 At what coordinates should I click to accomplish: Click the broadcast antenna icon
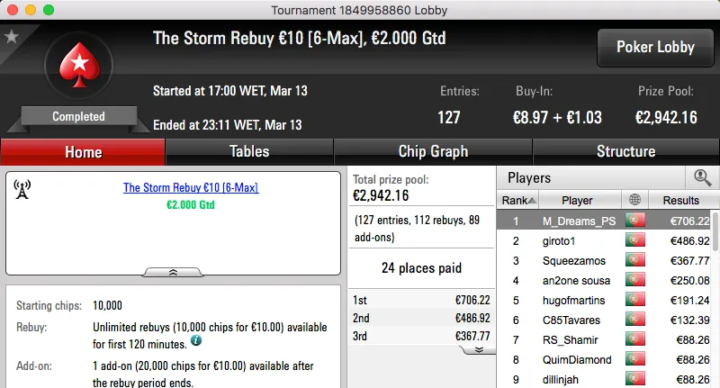click(23, 189)
